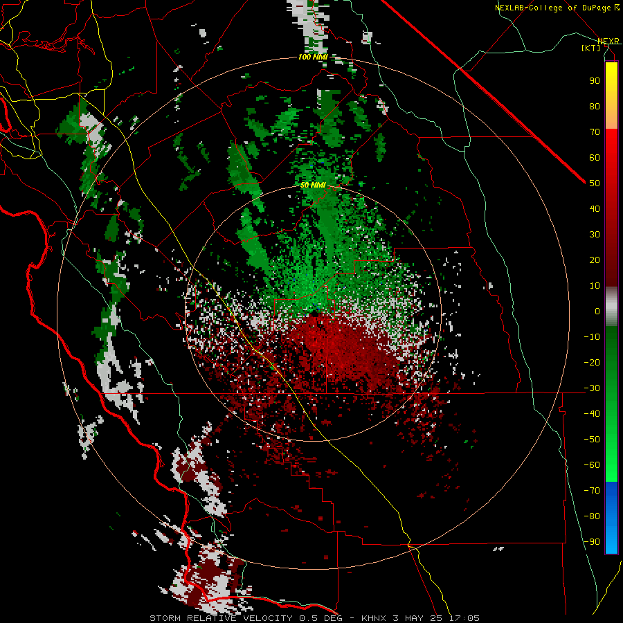623x623 pixels.
Task: Click the 10 value on velocity legend
Action: (x=595, y=286)
